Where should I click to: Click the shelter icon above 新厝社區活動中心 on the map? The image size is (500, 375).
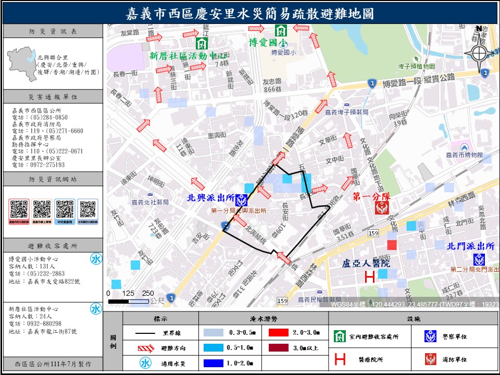(201, 43)
